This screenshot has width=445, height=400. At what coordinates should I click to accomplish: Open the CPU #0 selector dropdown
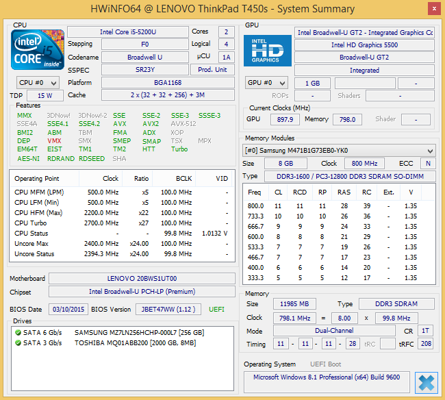(x=38, y=83)
